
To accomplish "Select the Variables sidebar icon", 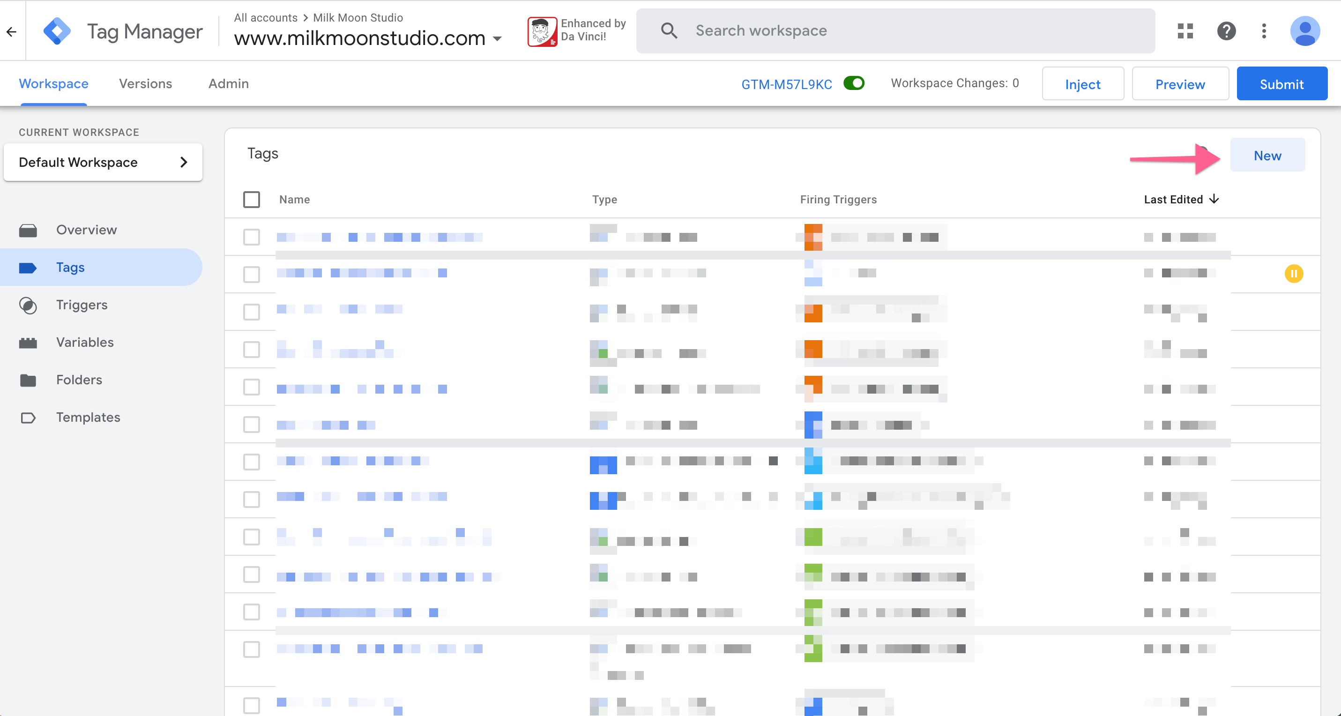I will [x=28, y=342].
